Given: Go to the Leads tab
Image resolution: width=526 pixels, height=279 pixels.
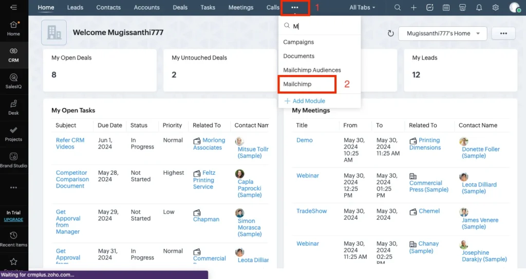Looking at the screenshot, I should pos(75,7).
